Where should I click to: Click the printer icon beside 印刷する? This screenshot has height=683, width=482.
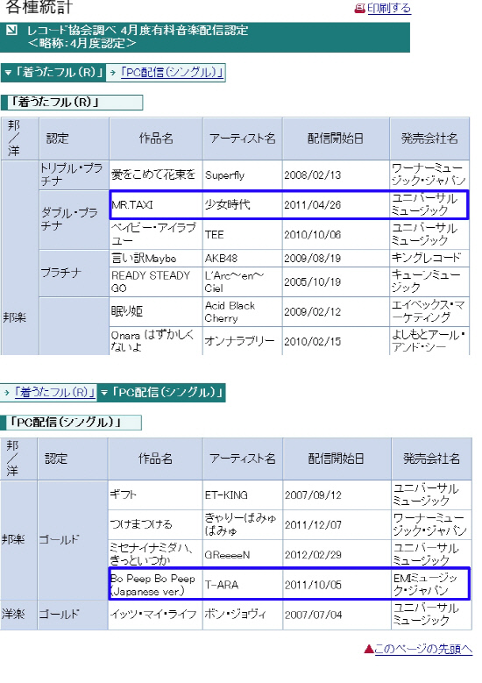coord(359,8)
